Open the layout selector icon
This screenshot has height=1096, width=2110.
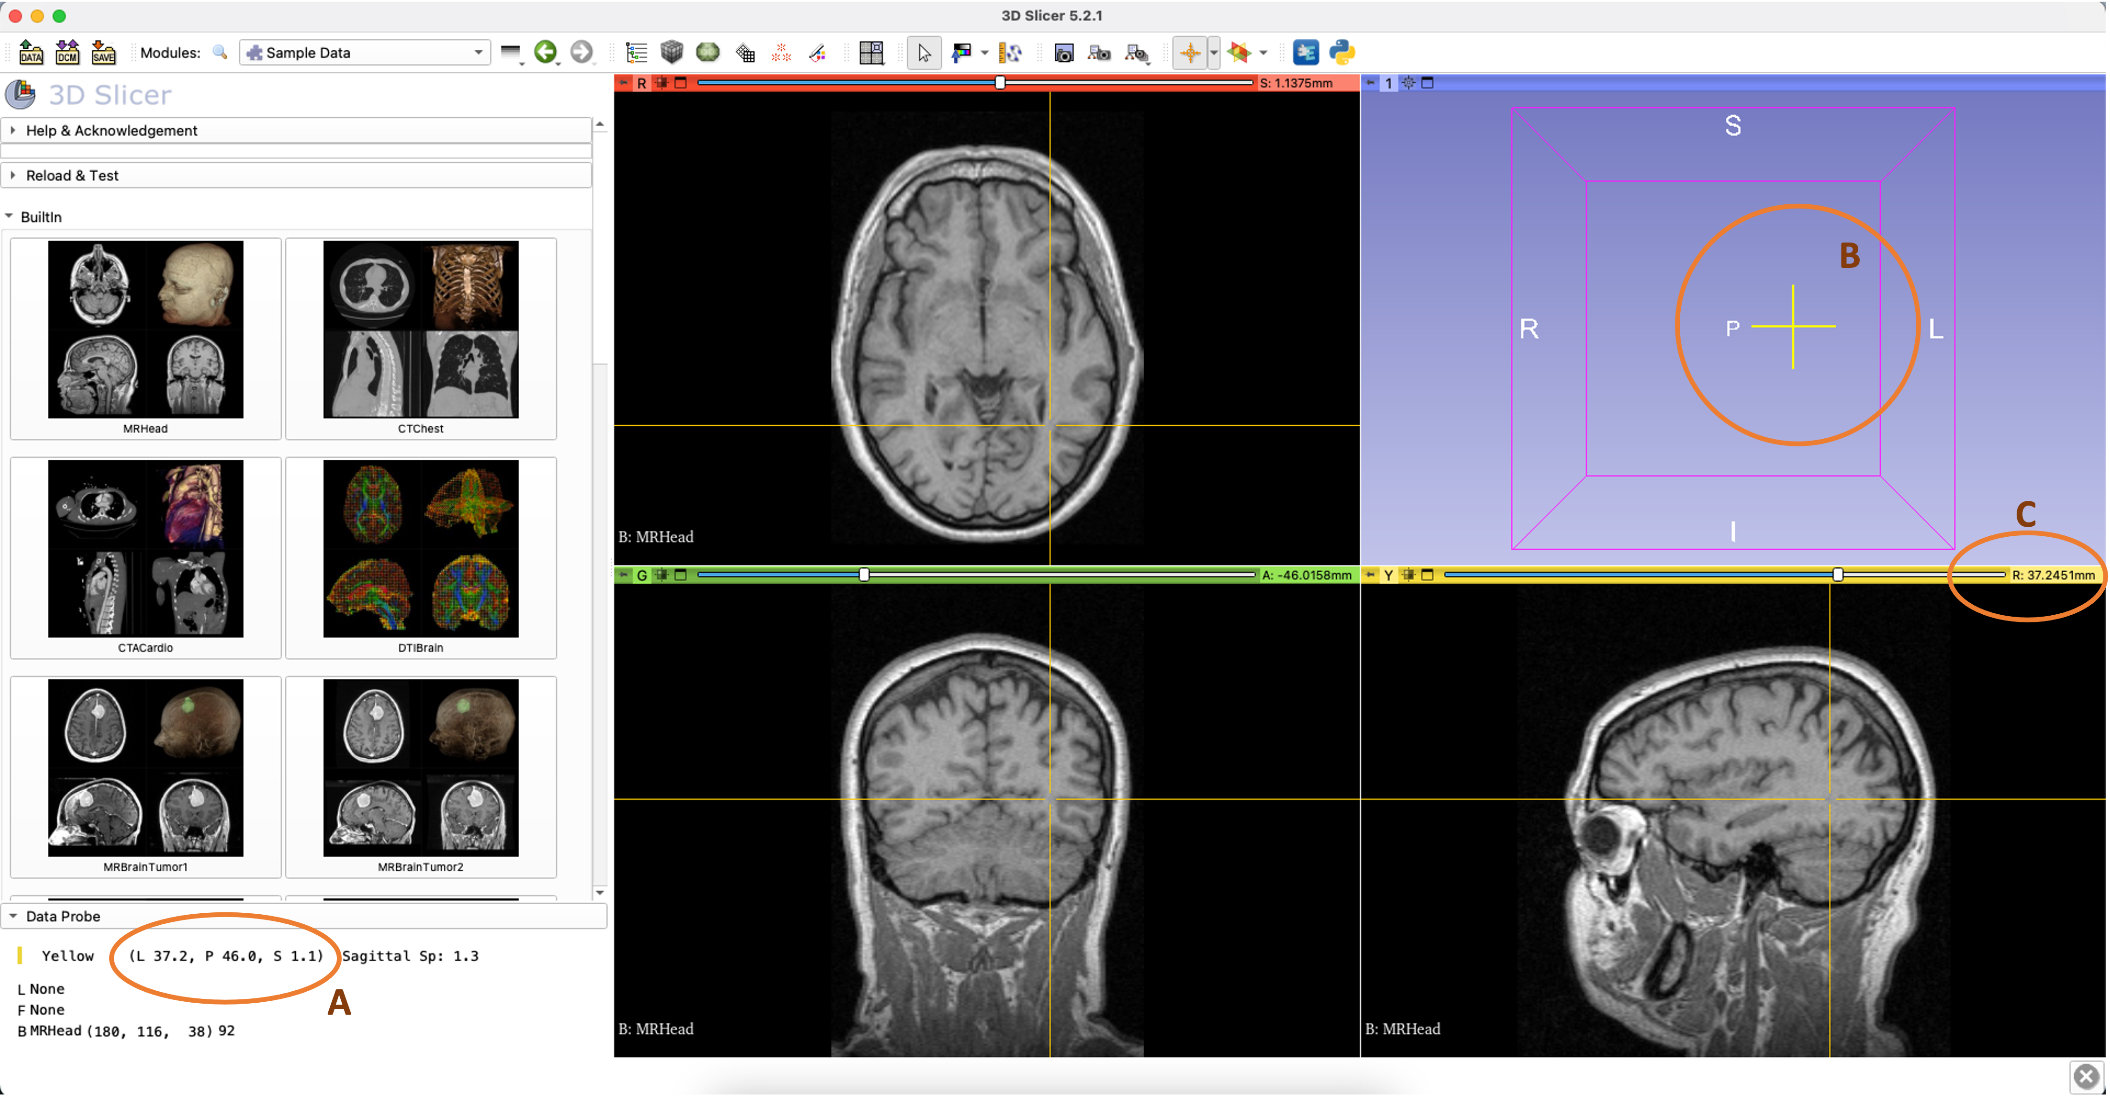click(x=871, y=53)
